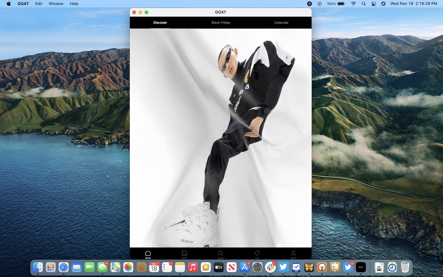This screenshot has width=443, height=277.
Task: Open Spotlight search in the menu bar
Action: 364,4
